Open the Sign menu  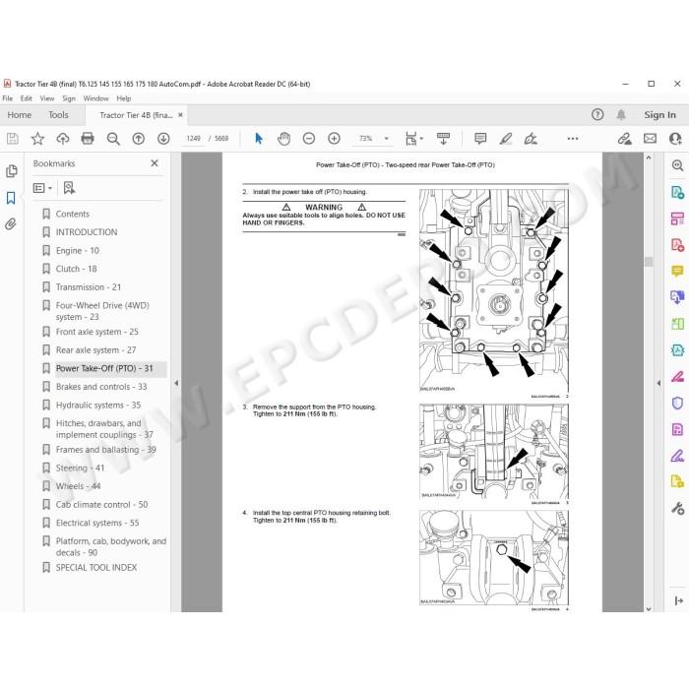69,98
